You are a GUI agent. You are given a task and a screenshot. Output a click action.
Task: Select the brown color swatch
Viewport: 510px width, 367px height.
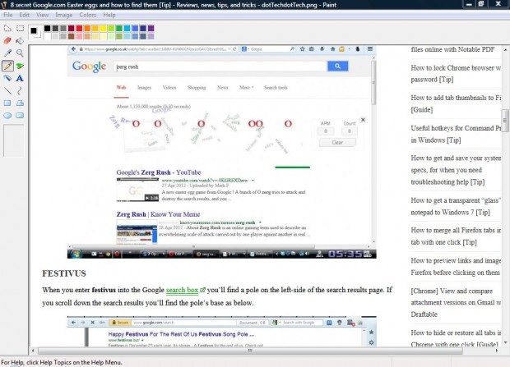[x=72, y=36]
